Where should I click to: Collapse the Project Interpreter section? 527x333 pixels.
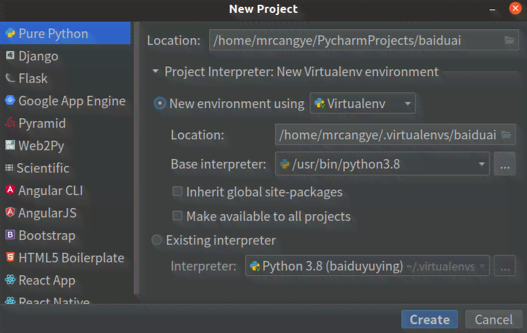[156, 71]
